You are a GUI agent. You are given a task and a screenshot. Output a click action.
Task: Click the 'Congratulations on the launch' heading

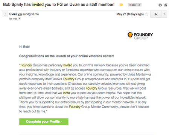tap(67, 56)
